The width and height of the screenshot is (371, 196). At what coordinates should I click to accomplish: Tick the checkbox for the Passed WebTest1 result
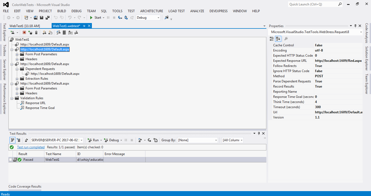pos(10,160)
